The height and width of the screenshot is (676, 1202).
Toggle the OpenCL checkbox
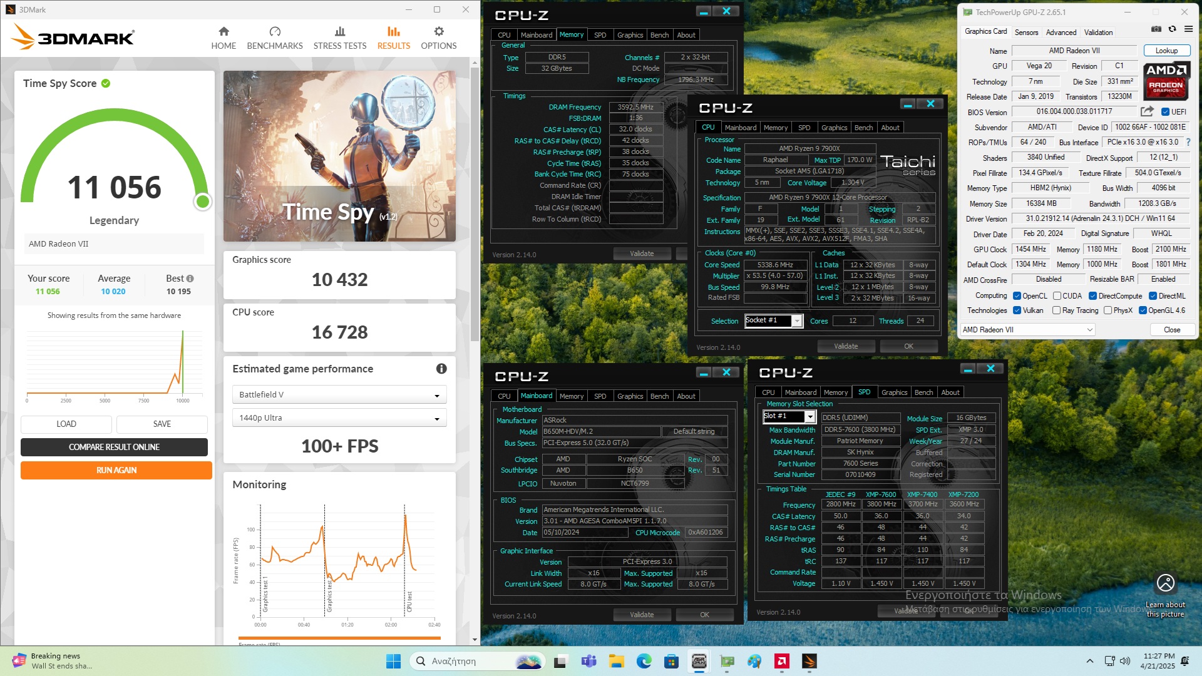[1017, 296]
